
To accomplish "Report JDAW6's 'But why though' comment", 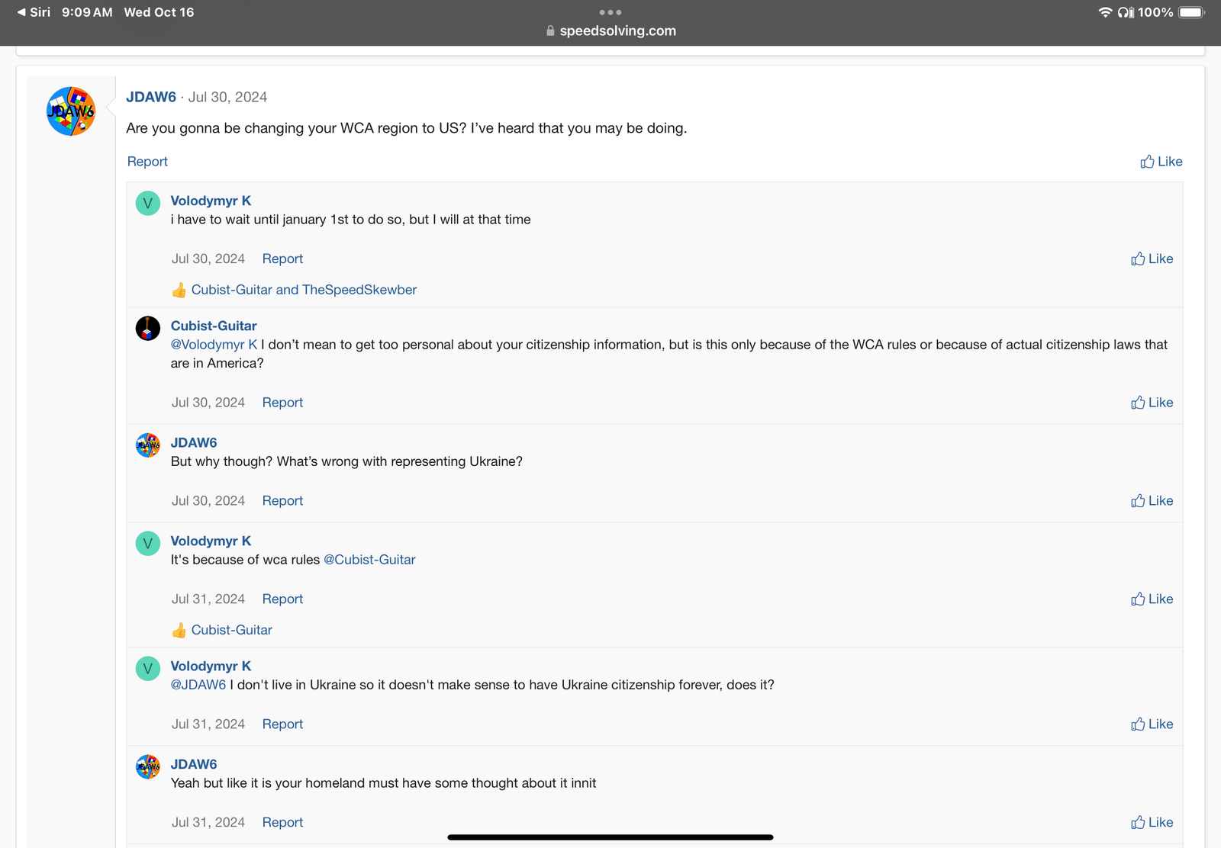I will [282, 501].
